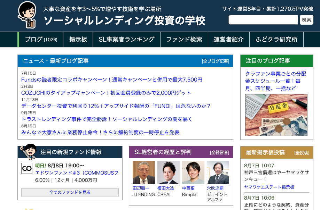Click the CREAL company label
This screenshot has height=210, width=320.
click(x=165, y=194)
